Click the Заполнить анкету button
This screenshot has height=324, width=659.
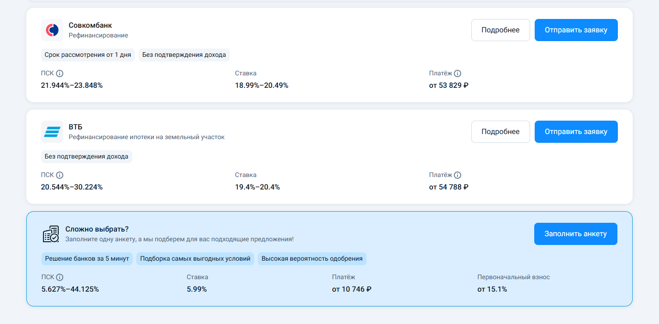pyautogui.click(x=576, y=234)
